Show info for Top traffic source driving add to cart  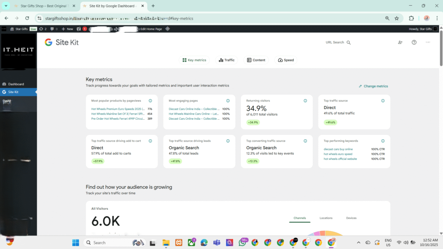tap(150, 141)
